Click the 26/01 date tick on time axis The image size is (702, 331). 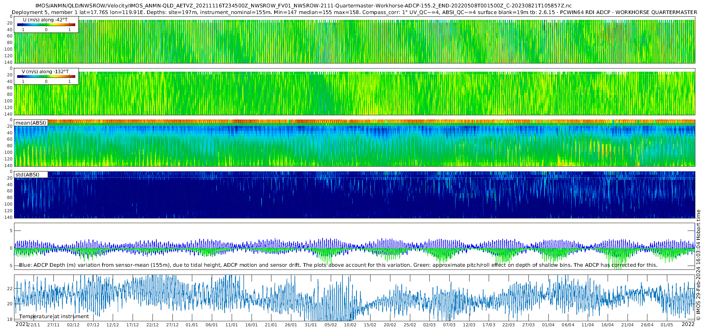pyautogui.click(x=291, y=325)
